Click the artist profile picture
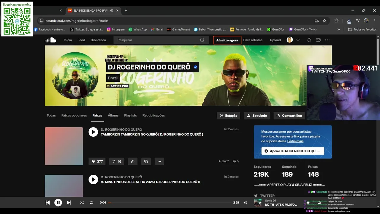Screen dimensions: 380x214 pyautogui.click(x=75, y=75)
